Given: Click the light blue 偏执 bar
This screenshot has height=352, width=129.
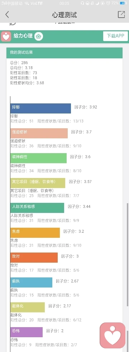Looking at the screenshot, I should tap(31, 282).
